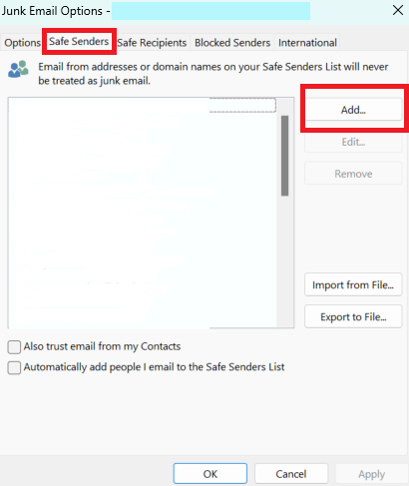Close the Junk Email Options dialog
The image size is (409, 486).
(x=398, y=10)
